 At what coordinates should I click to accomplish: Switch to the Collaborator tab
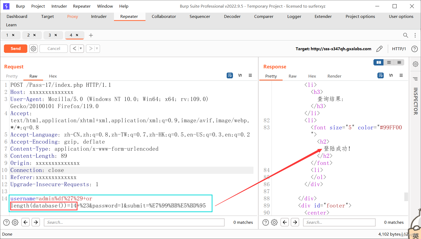tap(164, 16)
